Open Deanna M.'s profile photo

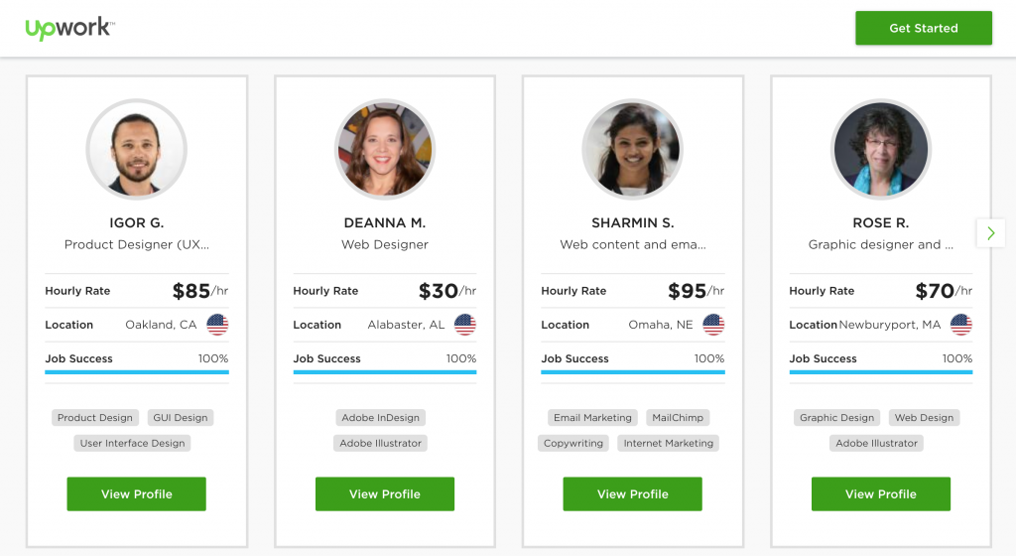pos(385,150)
